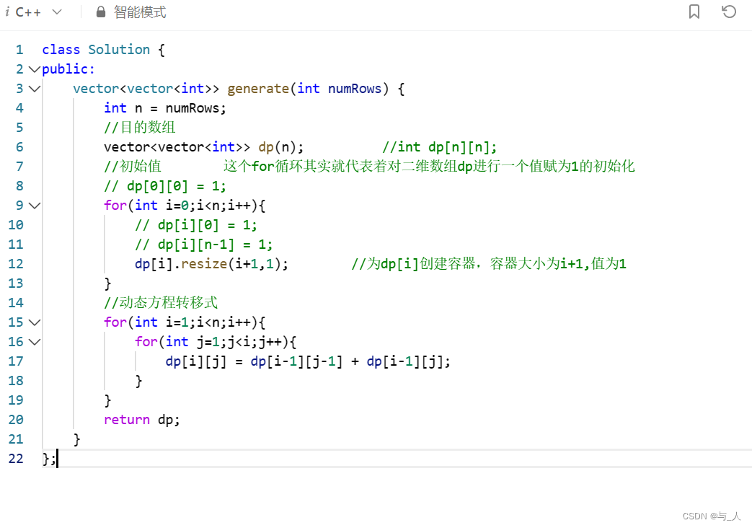Select line number 1 in the gutter
This screenshot has height=528, width=752.
19,49
